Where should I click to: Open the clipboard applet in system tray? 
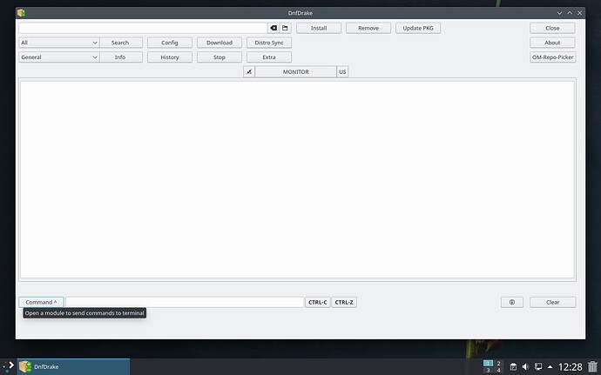(x=513, y=366)
